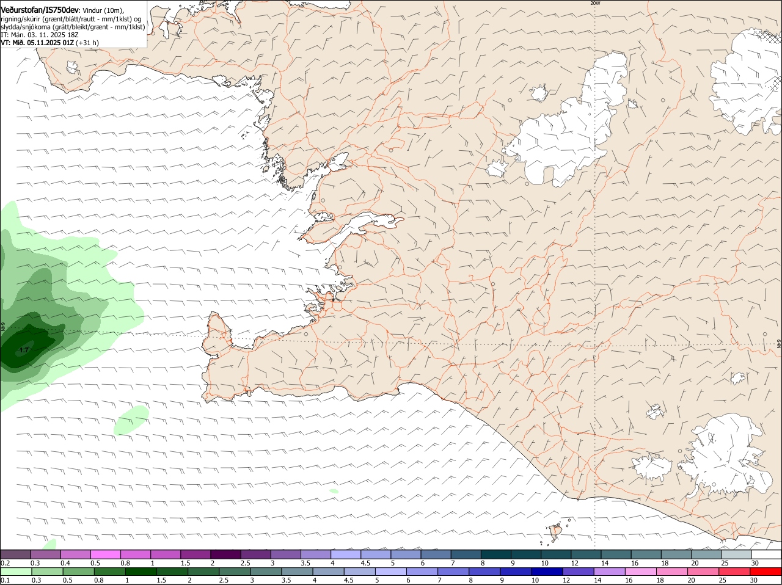The width and height of the screenshot is (782, 585).
Task: Click the lower legend swatch starting at 2.5
Action: click(234, 572)
